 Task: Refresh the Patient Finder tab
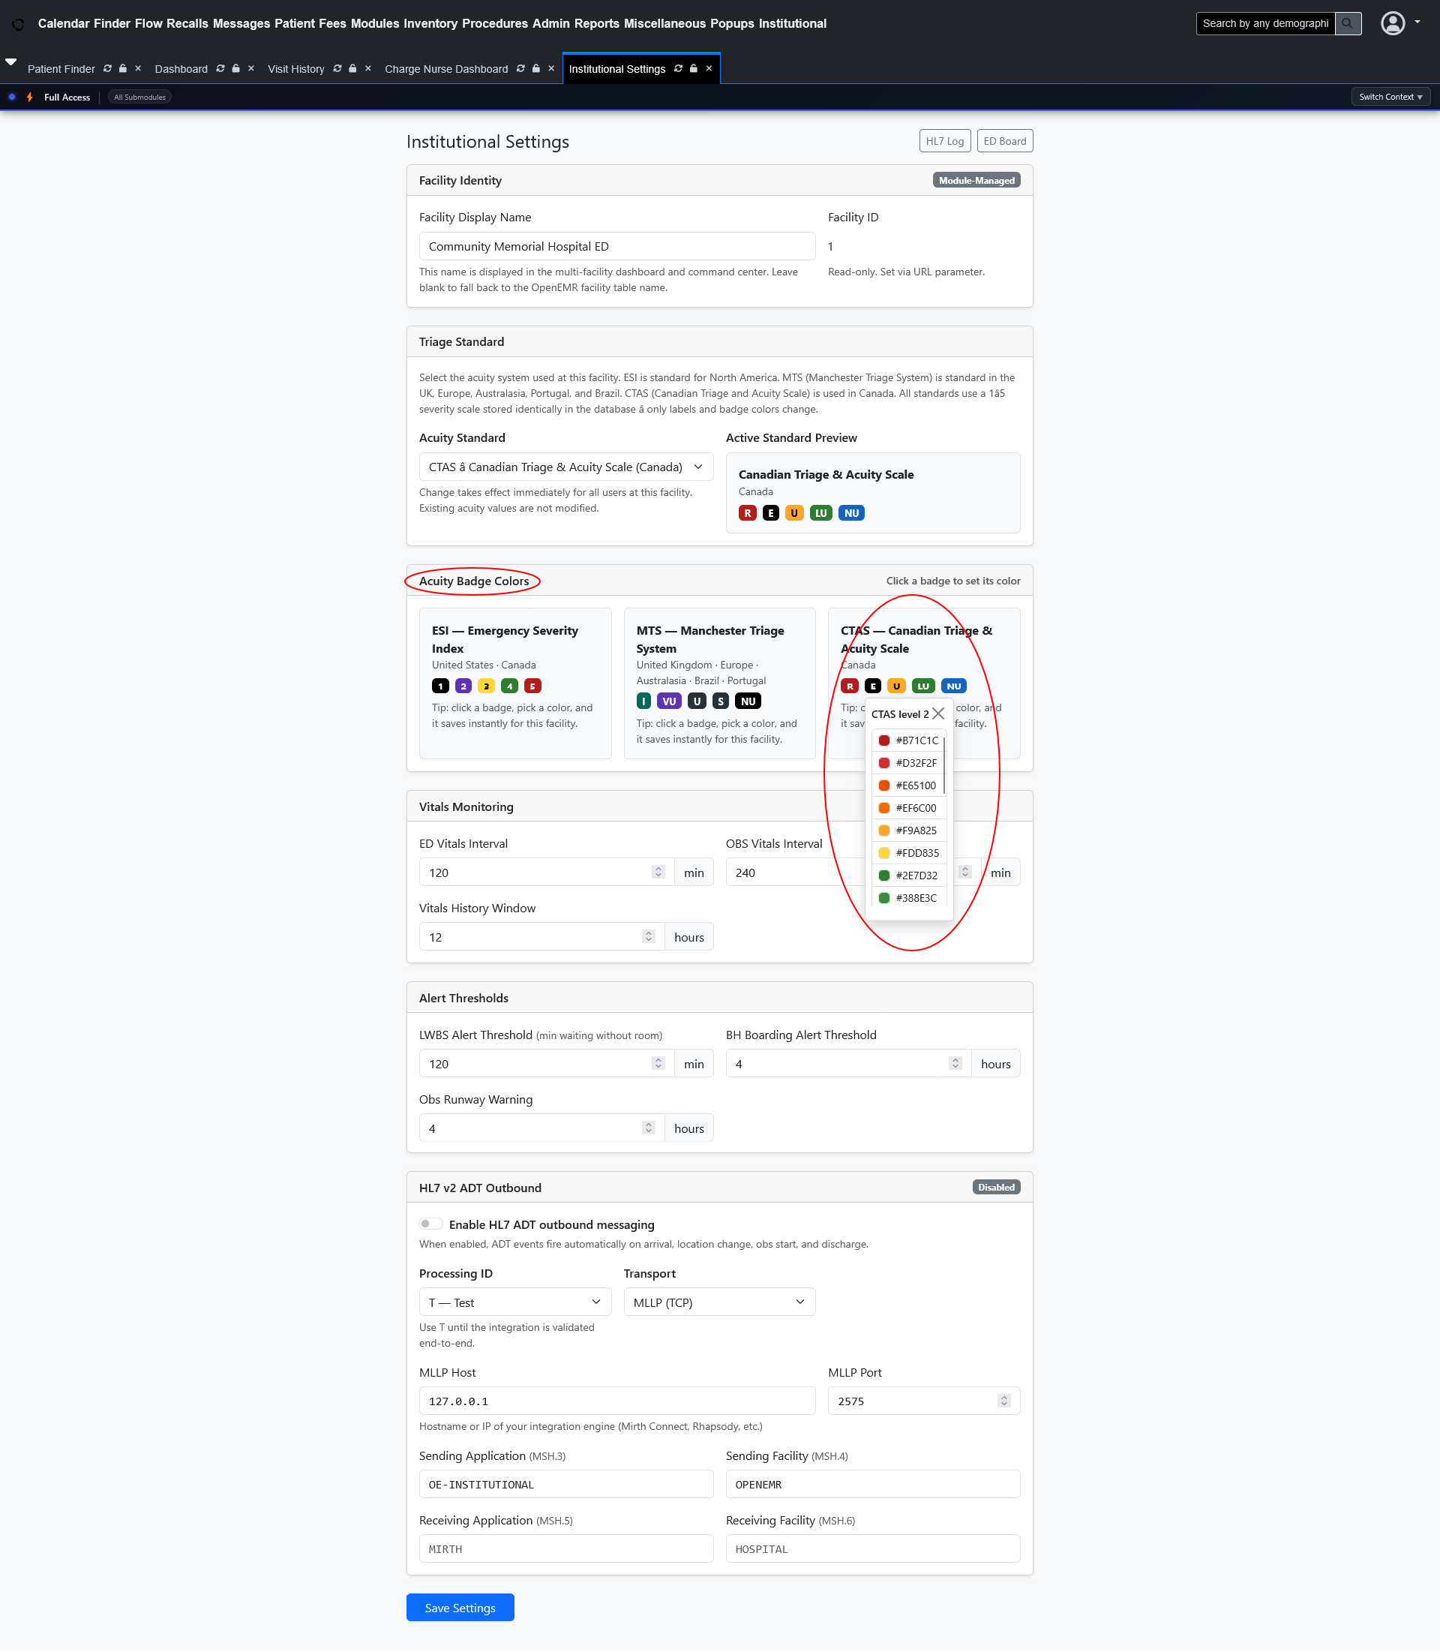pos(106,68)
